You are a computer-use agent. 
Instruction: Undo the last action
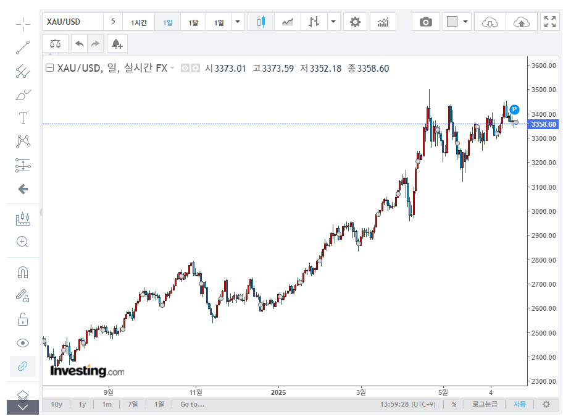point(80,44)
